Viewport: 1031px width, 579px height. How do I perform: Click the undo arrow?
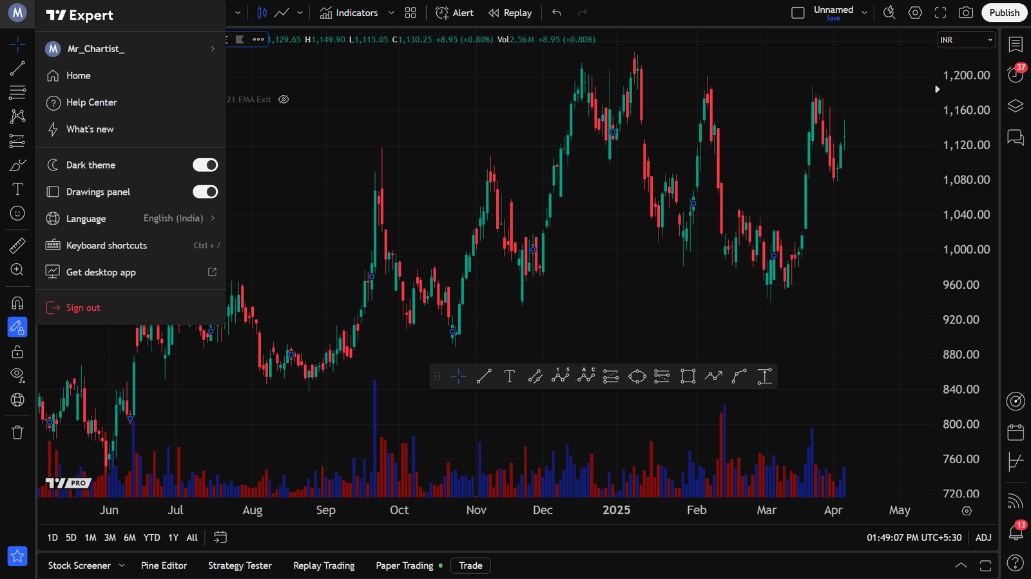click(557, 13)
